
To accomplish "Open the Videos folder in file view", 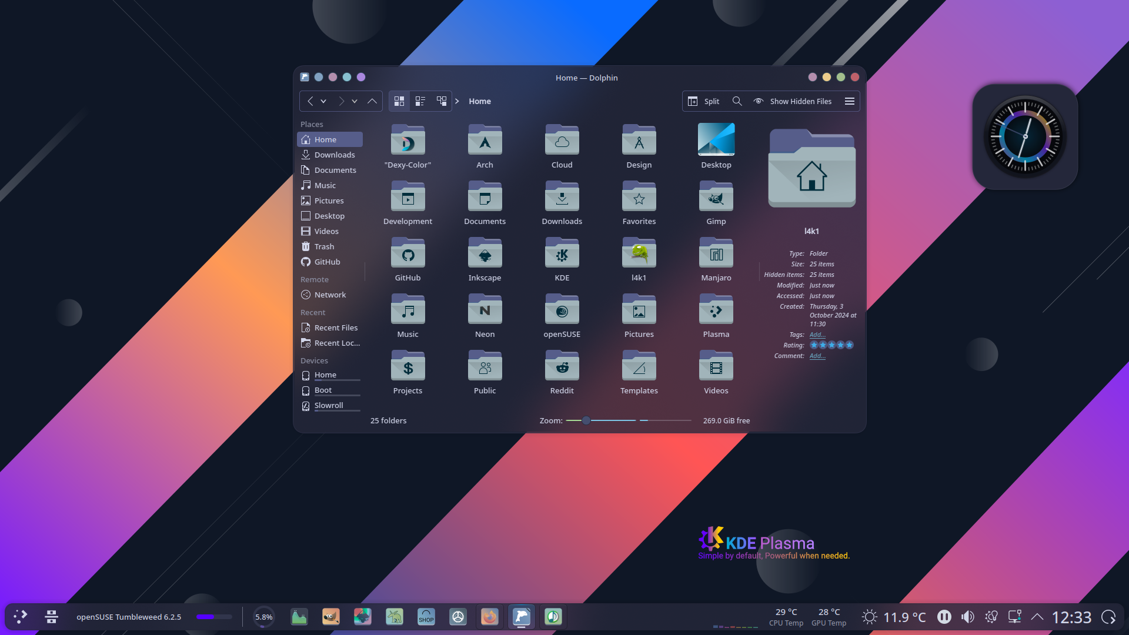I will pyautogui.click(x=716, y=372).
